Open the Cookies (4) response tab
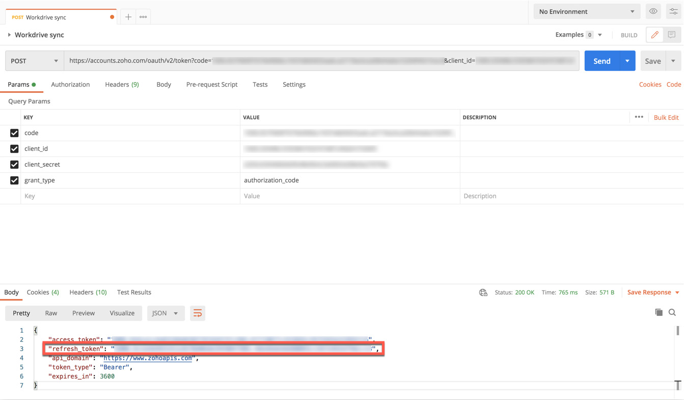This screenshot has width=684, height=400. [43, 292]
